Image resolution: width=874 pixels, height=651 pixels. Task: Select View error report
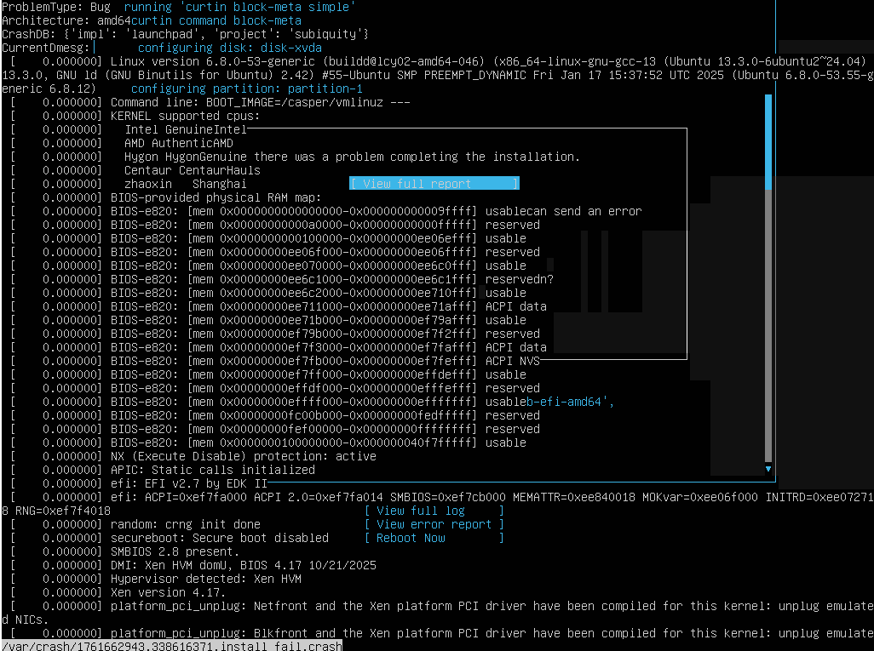[x=431, y=524]
